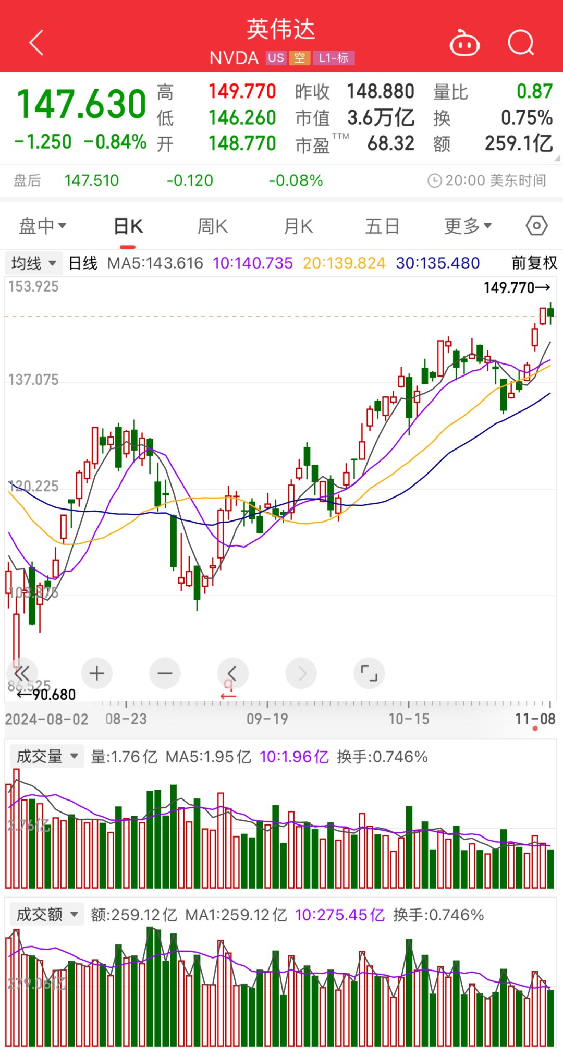The width and height of the screenshot is (563, 1055).
Task: Toggle the 空 short-selling badge
Action: point(299,58)
